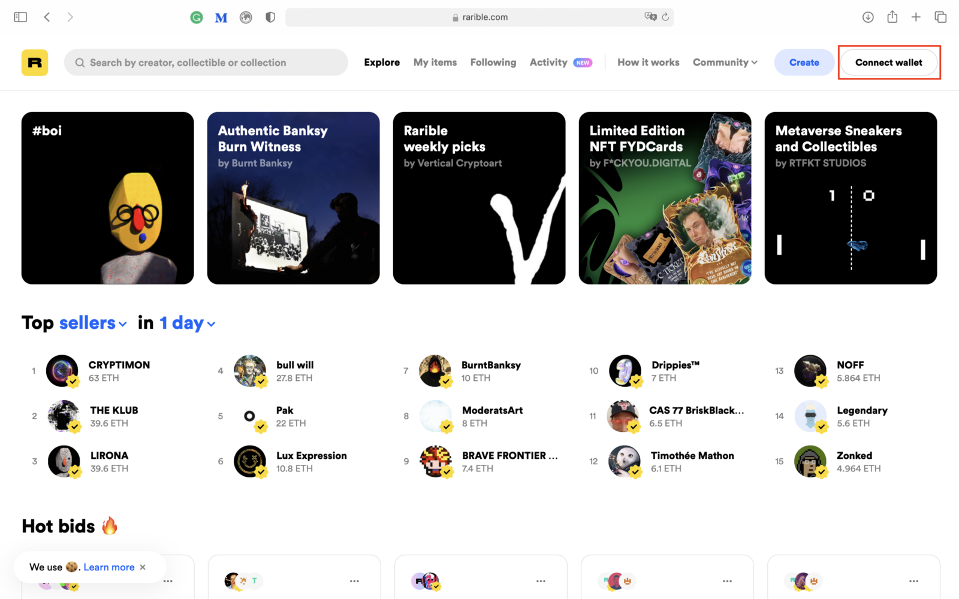Open Lux Expression's smiley avatar

250,461
